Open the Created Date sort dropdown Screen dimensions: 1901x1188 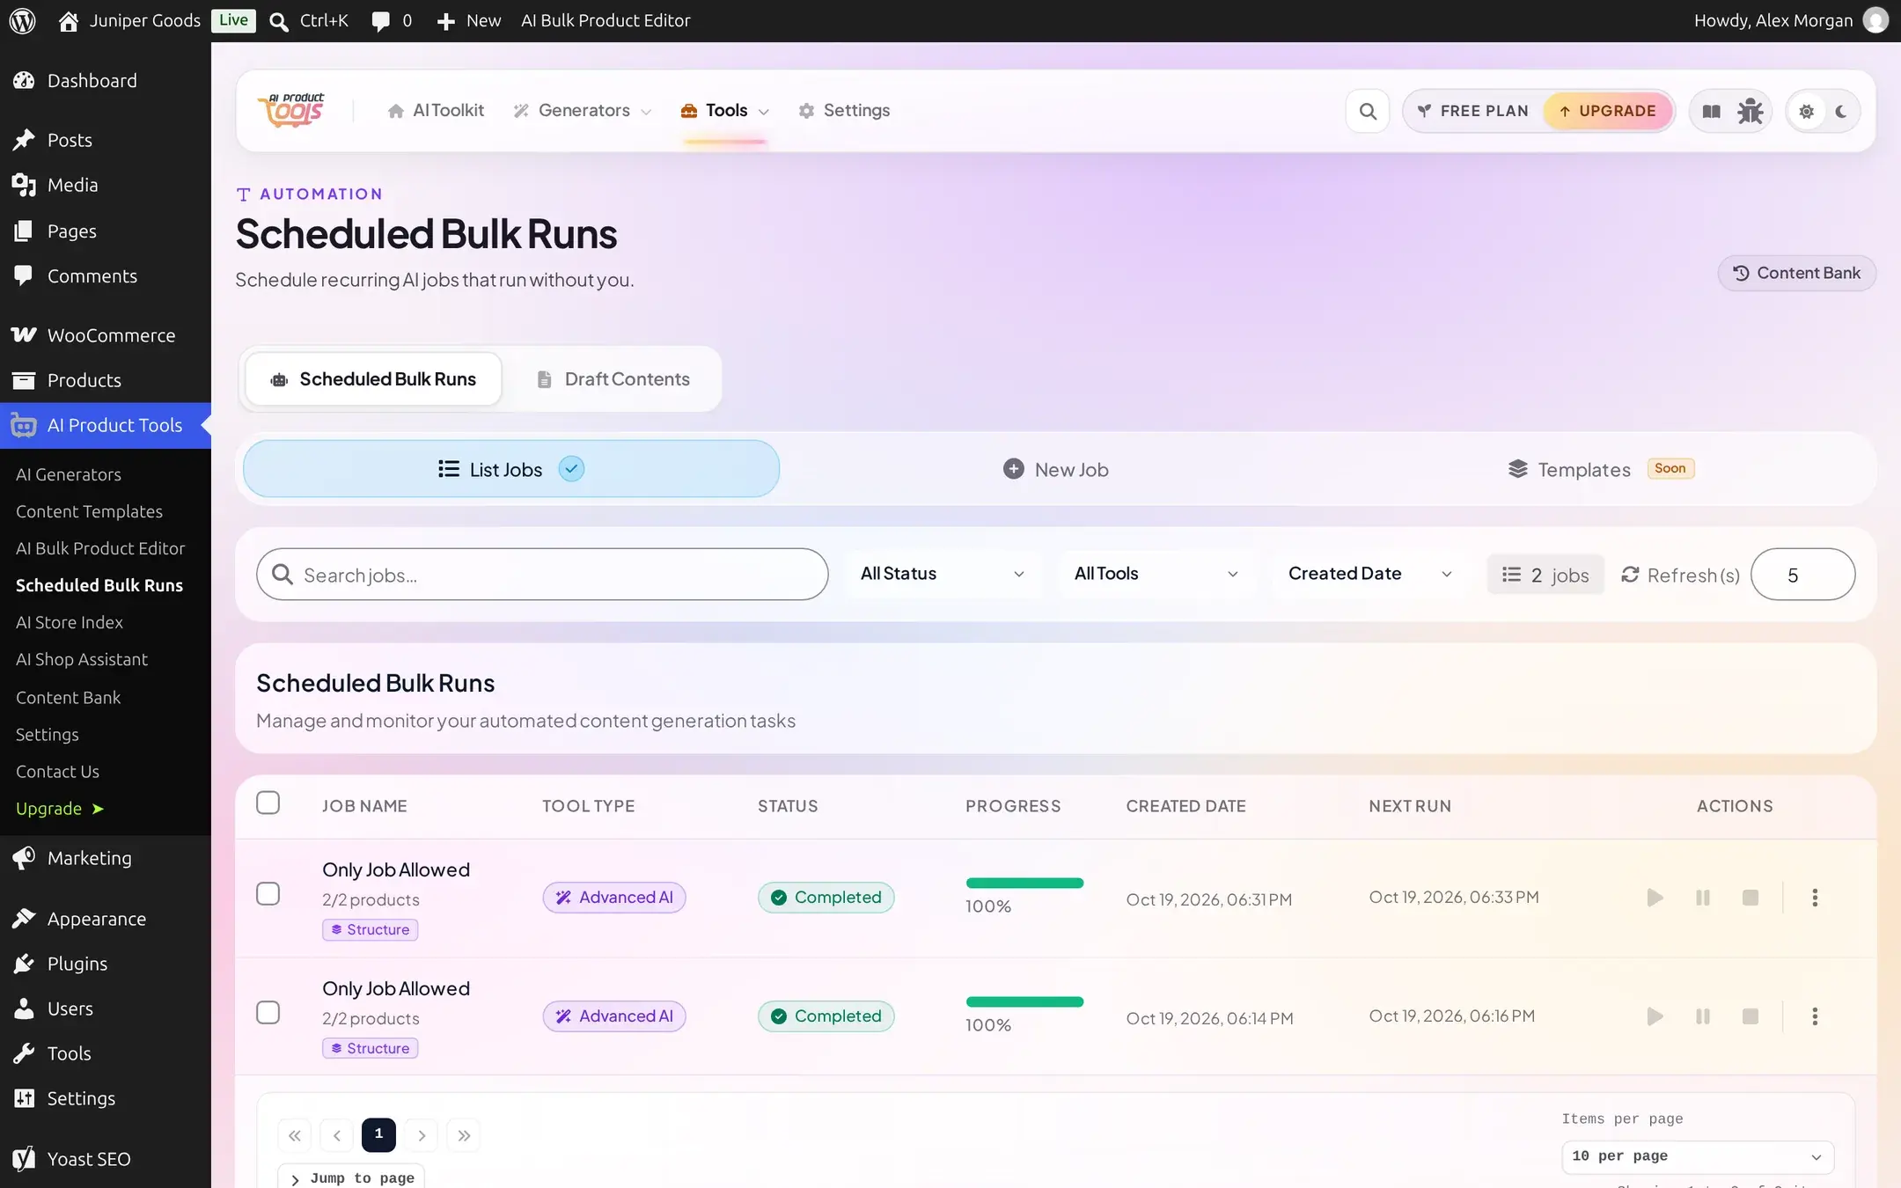click(x=1369, y=574)
